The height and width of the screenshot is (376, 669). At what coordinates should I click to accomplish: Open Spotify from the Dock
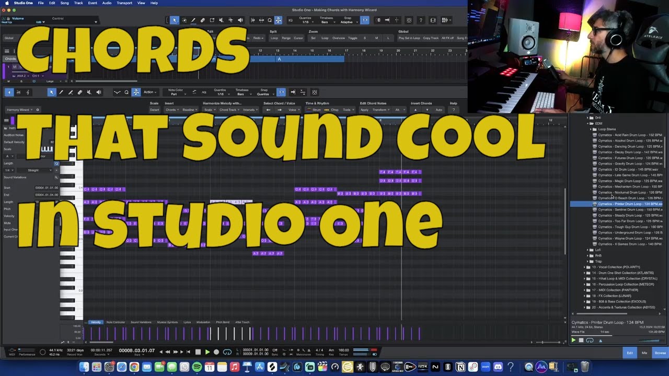pos(198,368)
